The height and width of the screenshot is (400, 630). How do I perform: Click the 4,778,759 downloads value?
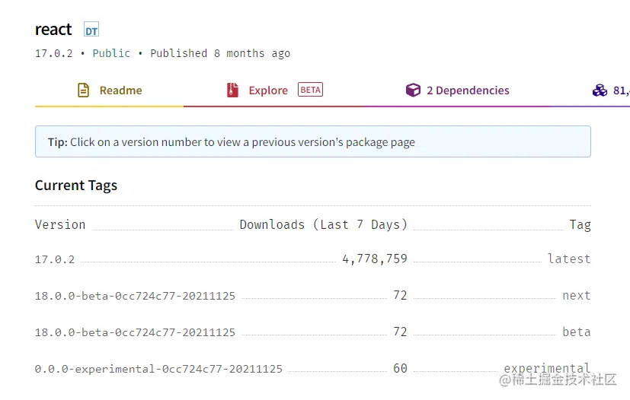pos(375,259)
